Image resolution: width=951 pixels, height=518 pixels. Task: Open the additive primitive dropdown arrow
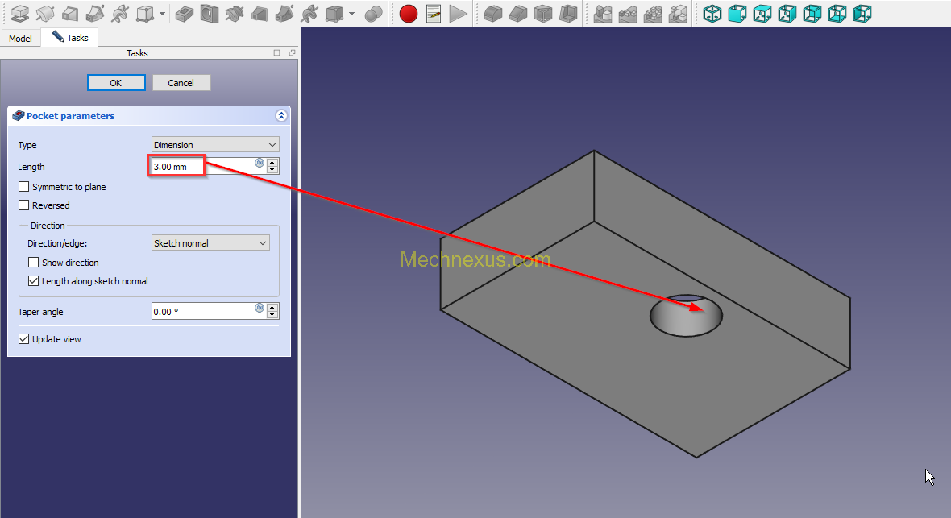(x=163, y=14)
